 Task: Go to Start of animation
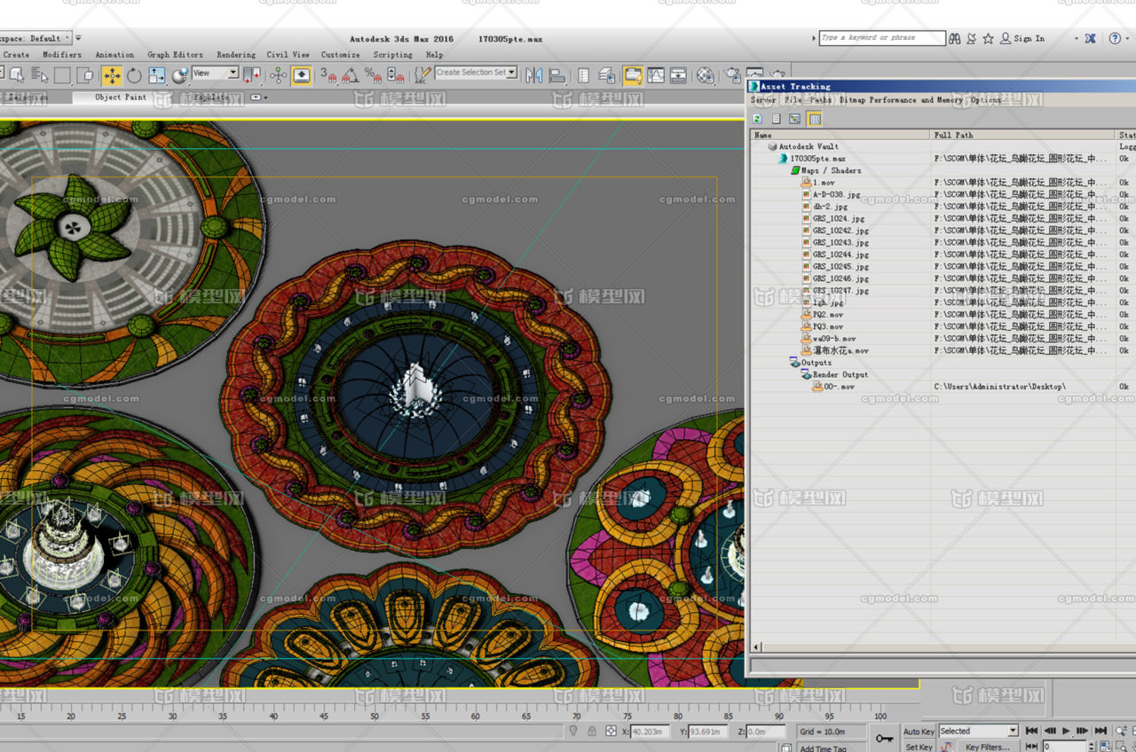(1031, 731)
